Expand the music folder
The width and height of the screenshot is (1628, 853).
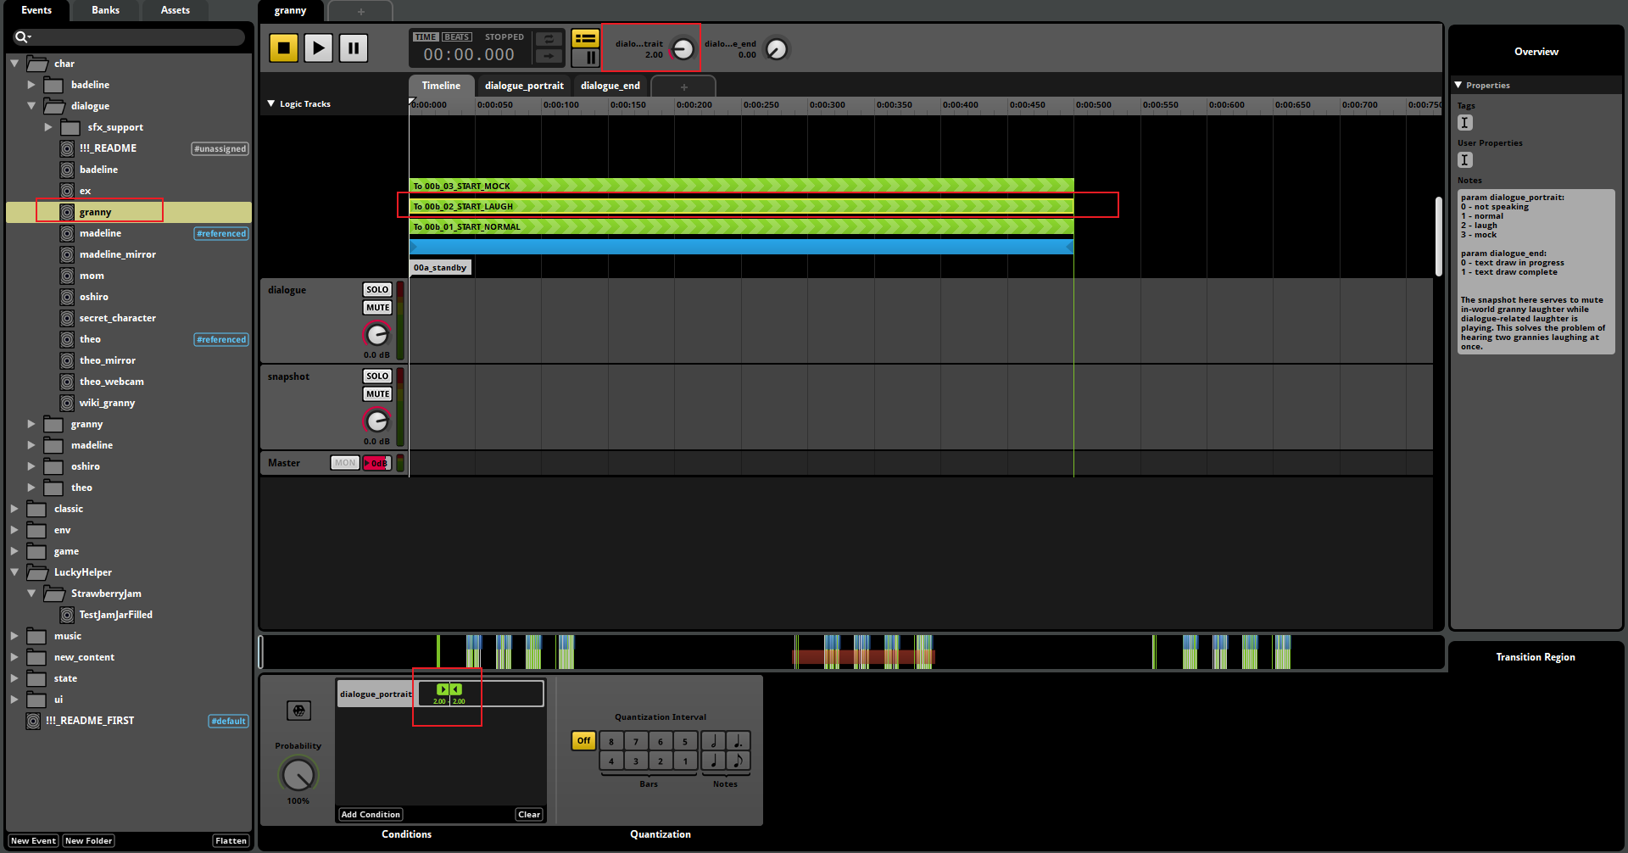click(x=14, y=636)
